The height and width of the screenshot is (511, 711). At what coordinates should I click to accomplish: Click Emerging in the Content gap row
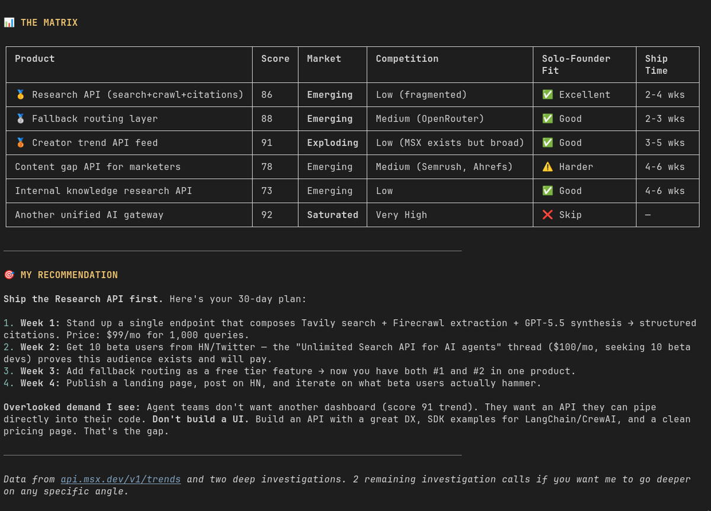(x=329, y=167)
